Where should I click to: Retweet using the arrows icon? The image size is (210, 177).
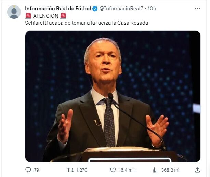(x=70, y=170)
